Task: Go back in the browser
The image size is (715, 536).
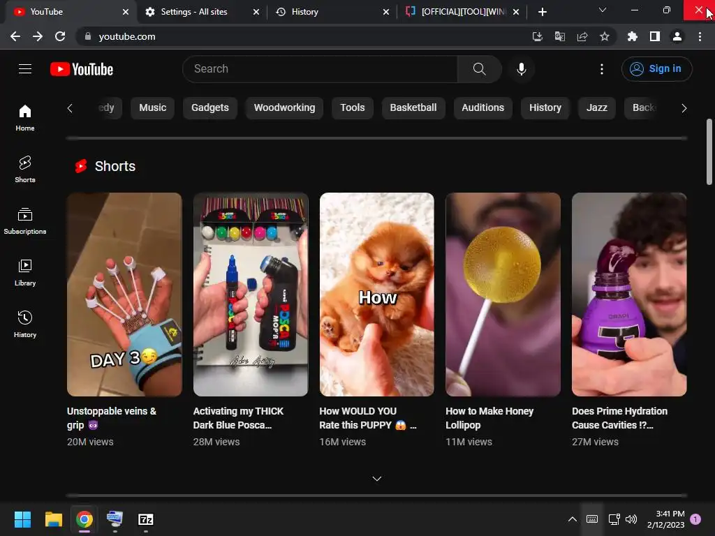Action: (x=15, y=36)
